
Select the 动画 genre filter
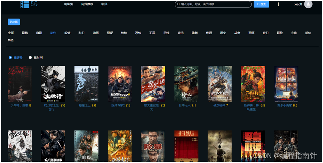click(96, 33)
